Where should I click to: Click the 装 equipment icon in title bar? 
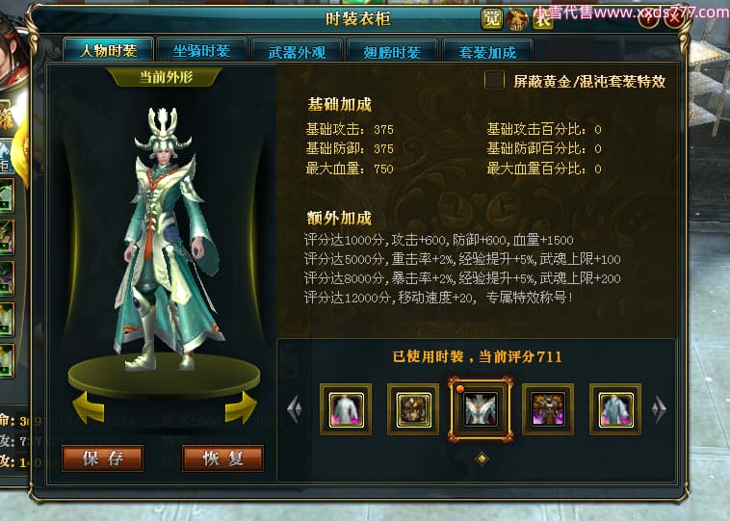tap(543, 19)
